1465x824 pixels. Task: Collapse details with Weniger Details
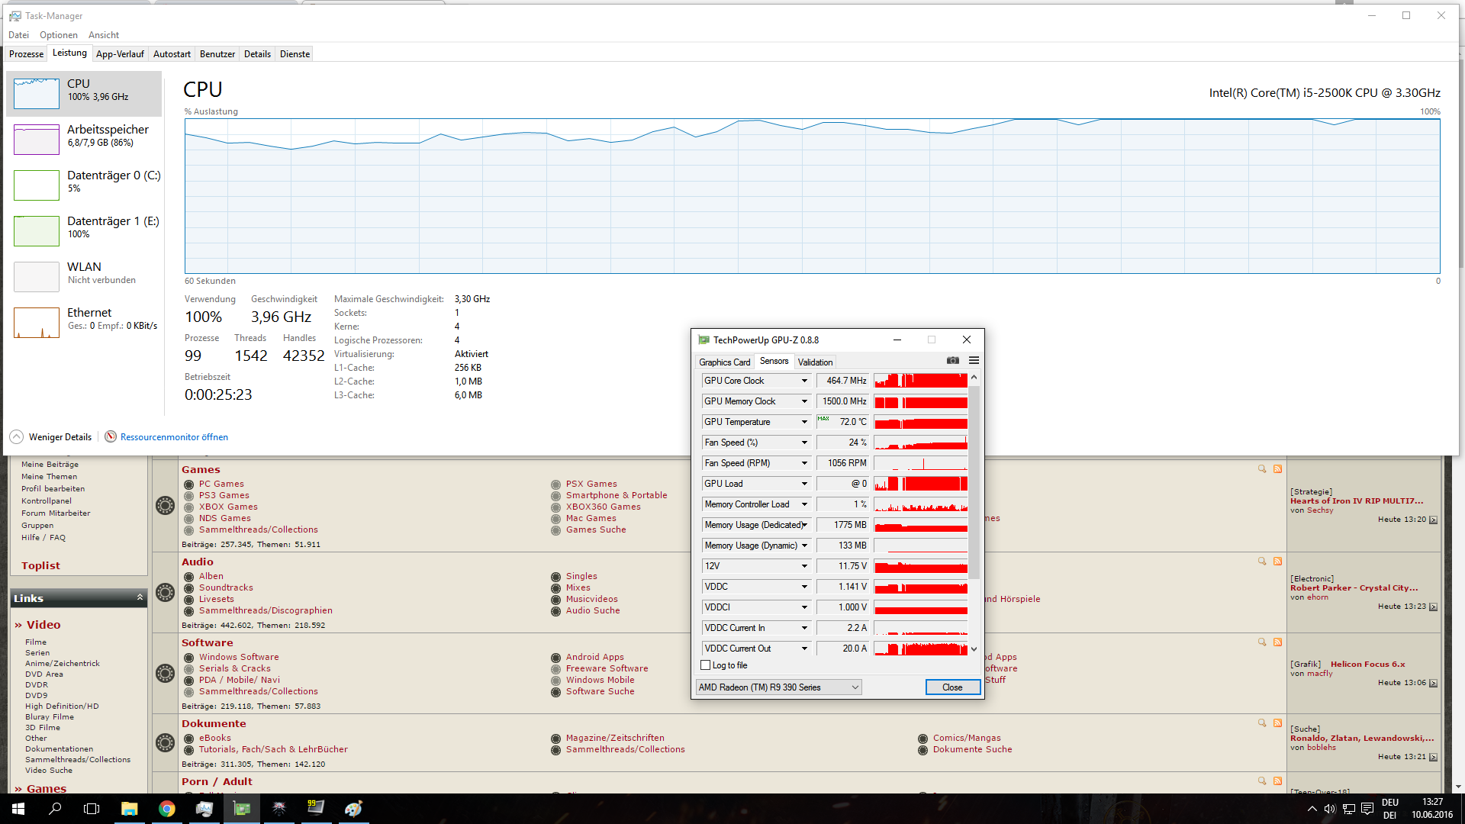50,436
